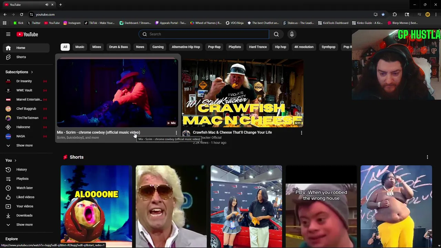Open the KickTools Dashboard bookmark
The image size is (441, 248).
coord(333,23)
